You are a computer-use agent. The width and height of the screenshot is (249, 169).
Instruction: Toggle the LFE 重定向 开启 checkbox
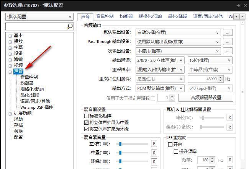click(x=170, y=145)
